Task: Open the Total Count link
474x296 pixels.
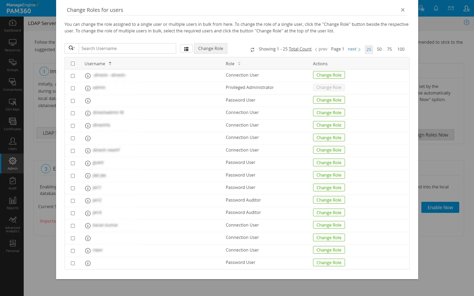Action: pos(300,49)
